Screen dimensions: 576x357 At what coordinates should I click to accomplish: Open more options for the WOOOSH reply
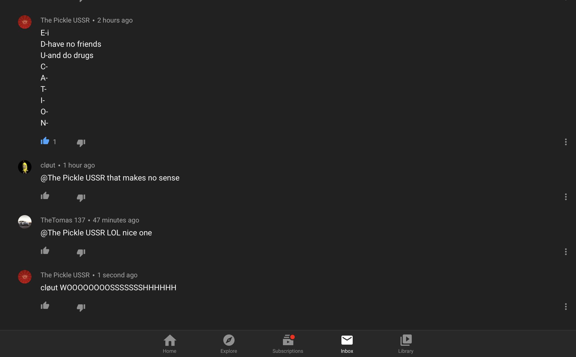566,307
